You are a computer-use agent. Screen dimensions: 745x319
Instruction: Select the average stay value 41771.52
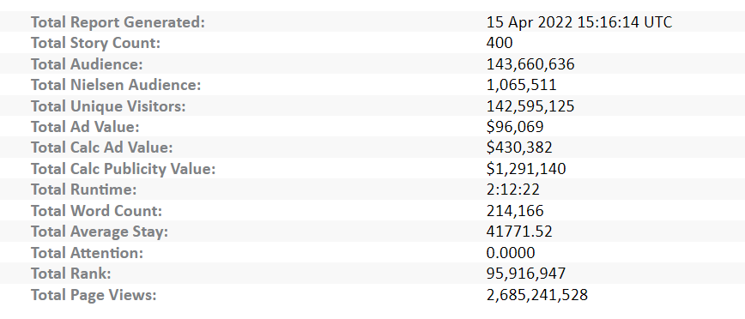click(x=519, y=232)
